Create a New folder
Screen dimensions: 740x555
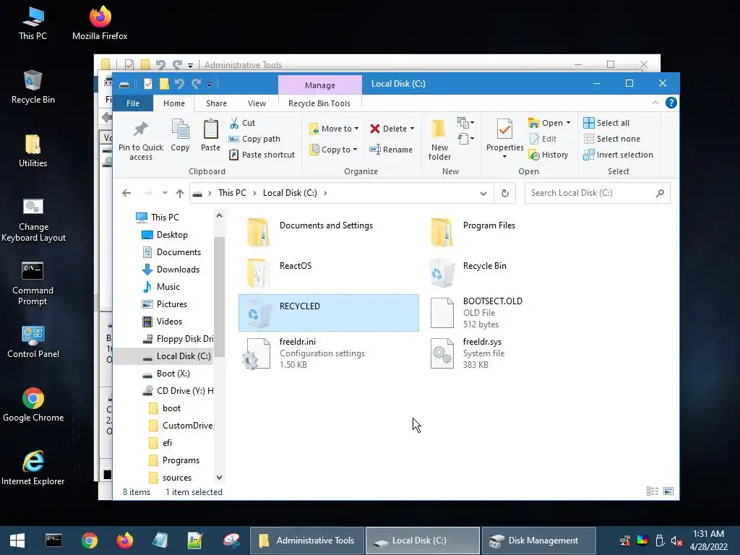click(439, 140)
